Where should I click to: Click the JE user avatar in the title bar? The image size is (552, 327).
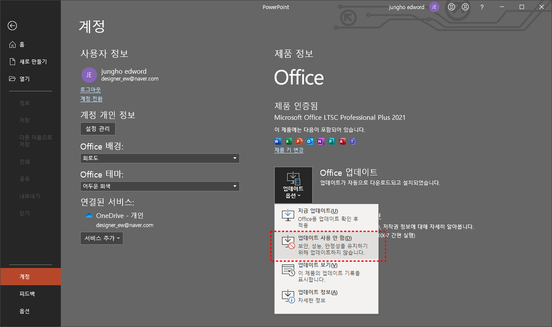[x=434, y=7]
